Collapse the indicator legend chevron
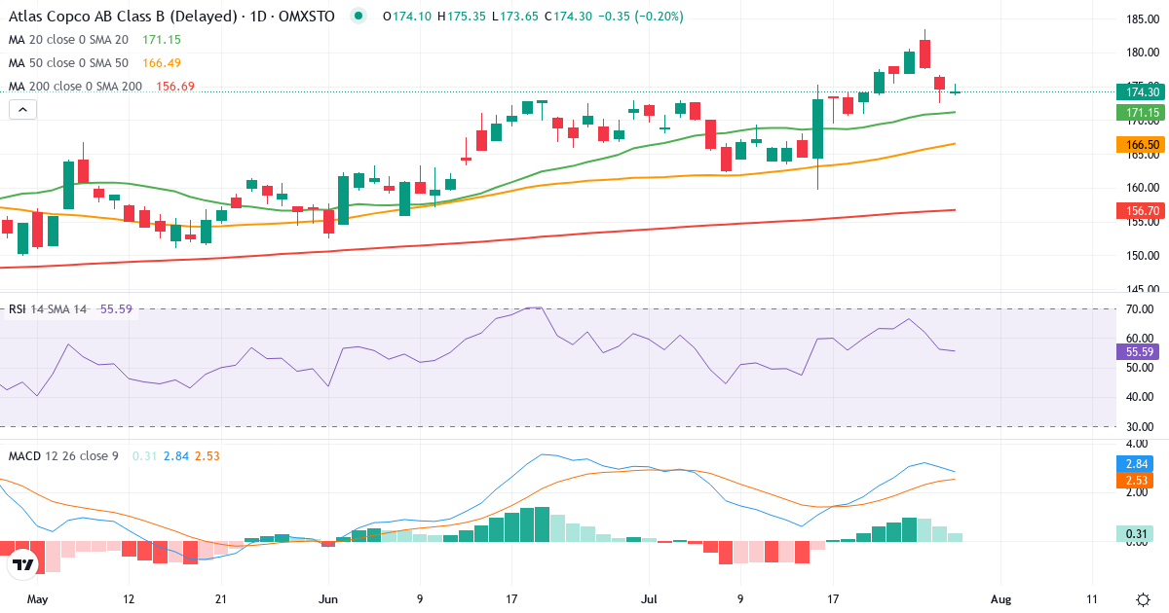Screen dimensions: 1169x613 pos(22,110)
